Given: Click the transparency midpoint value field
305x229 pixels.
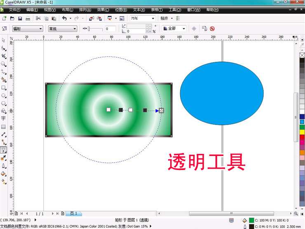Looking at the screenshot, I should coord(110,29).
